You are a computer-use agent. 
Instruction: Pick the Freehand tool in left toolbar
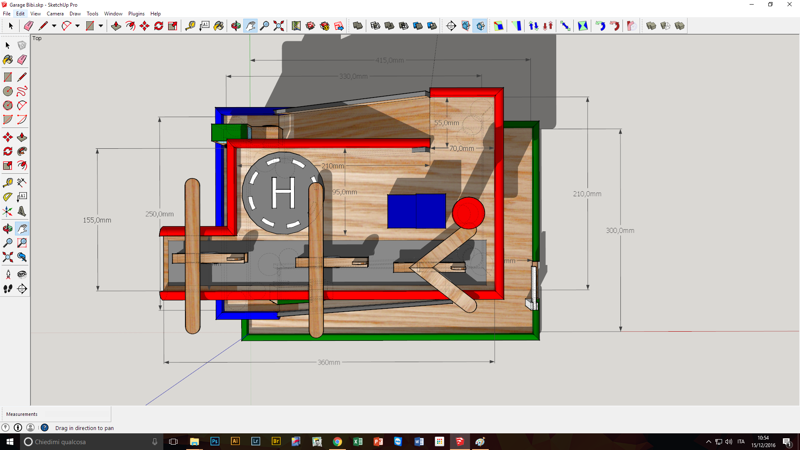coord(22,91)
